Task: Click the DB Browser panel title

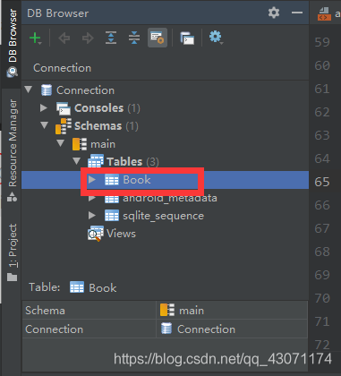Action: (x=58, y=13)
